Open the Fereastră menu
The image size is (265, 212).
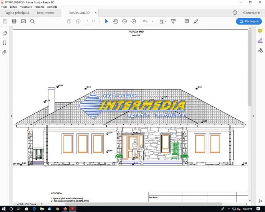(x=39, y=7)
